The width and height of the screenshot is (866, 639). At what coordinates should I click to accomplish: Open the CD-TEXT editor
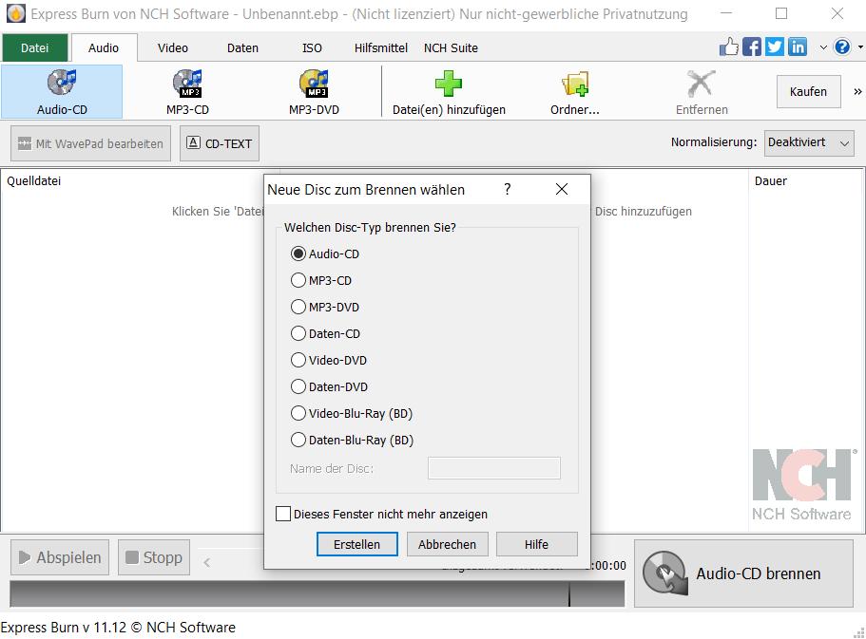coord(219,143)
